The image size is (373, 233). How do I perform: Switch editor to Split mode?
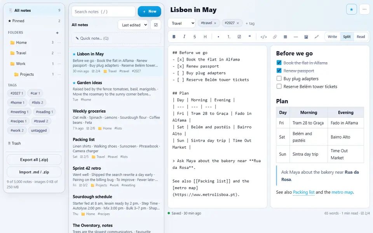pos(347,37)
